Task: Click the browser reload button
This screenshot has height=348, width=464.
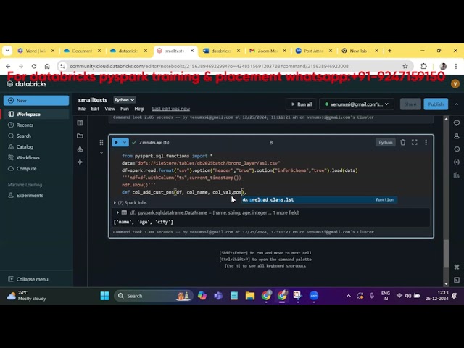Action: [34, 66]
